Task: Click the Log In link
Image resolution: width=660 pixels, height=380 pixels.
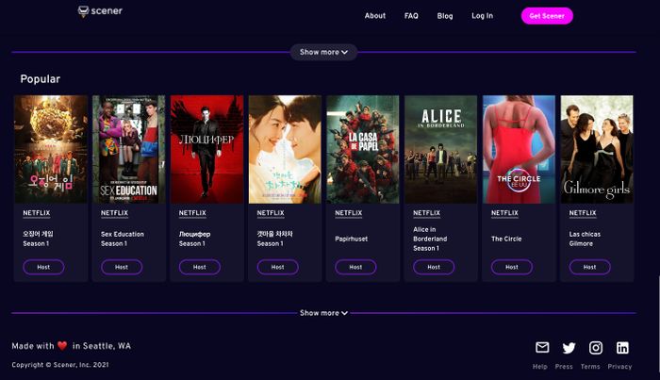Action: 483,16
